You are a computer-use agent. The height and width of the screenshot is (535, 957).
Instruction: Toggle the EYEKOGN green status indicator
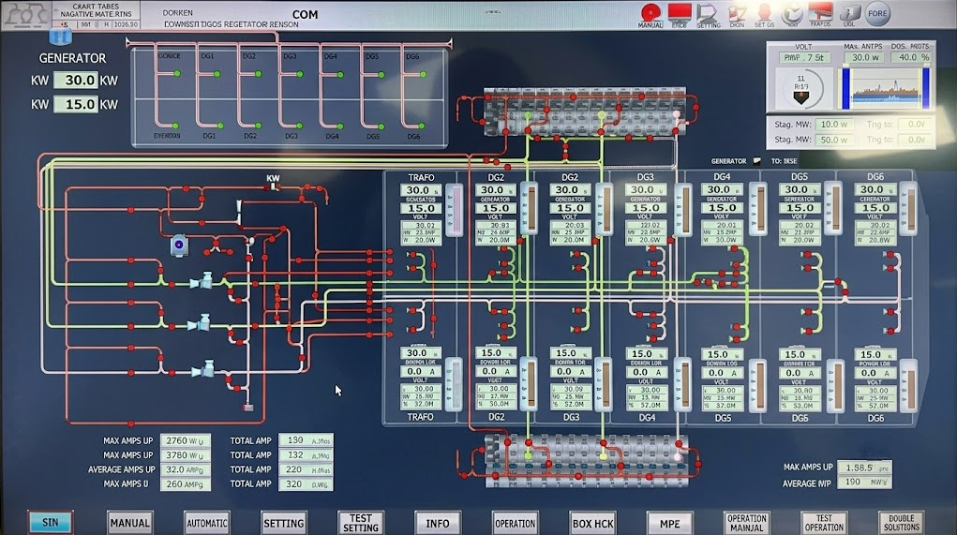click(x=176, y=126)
